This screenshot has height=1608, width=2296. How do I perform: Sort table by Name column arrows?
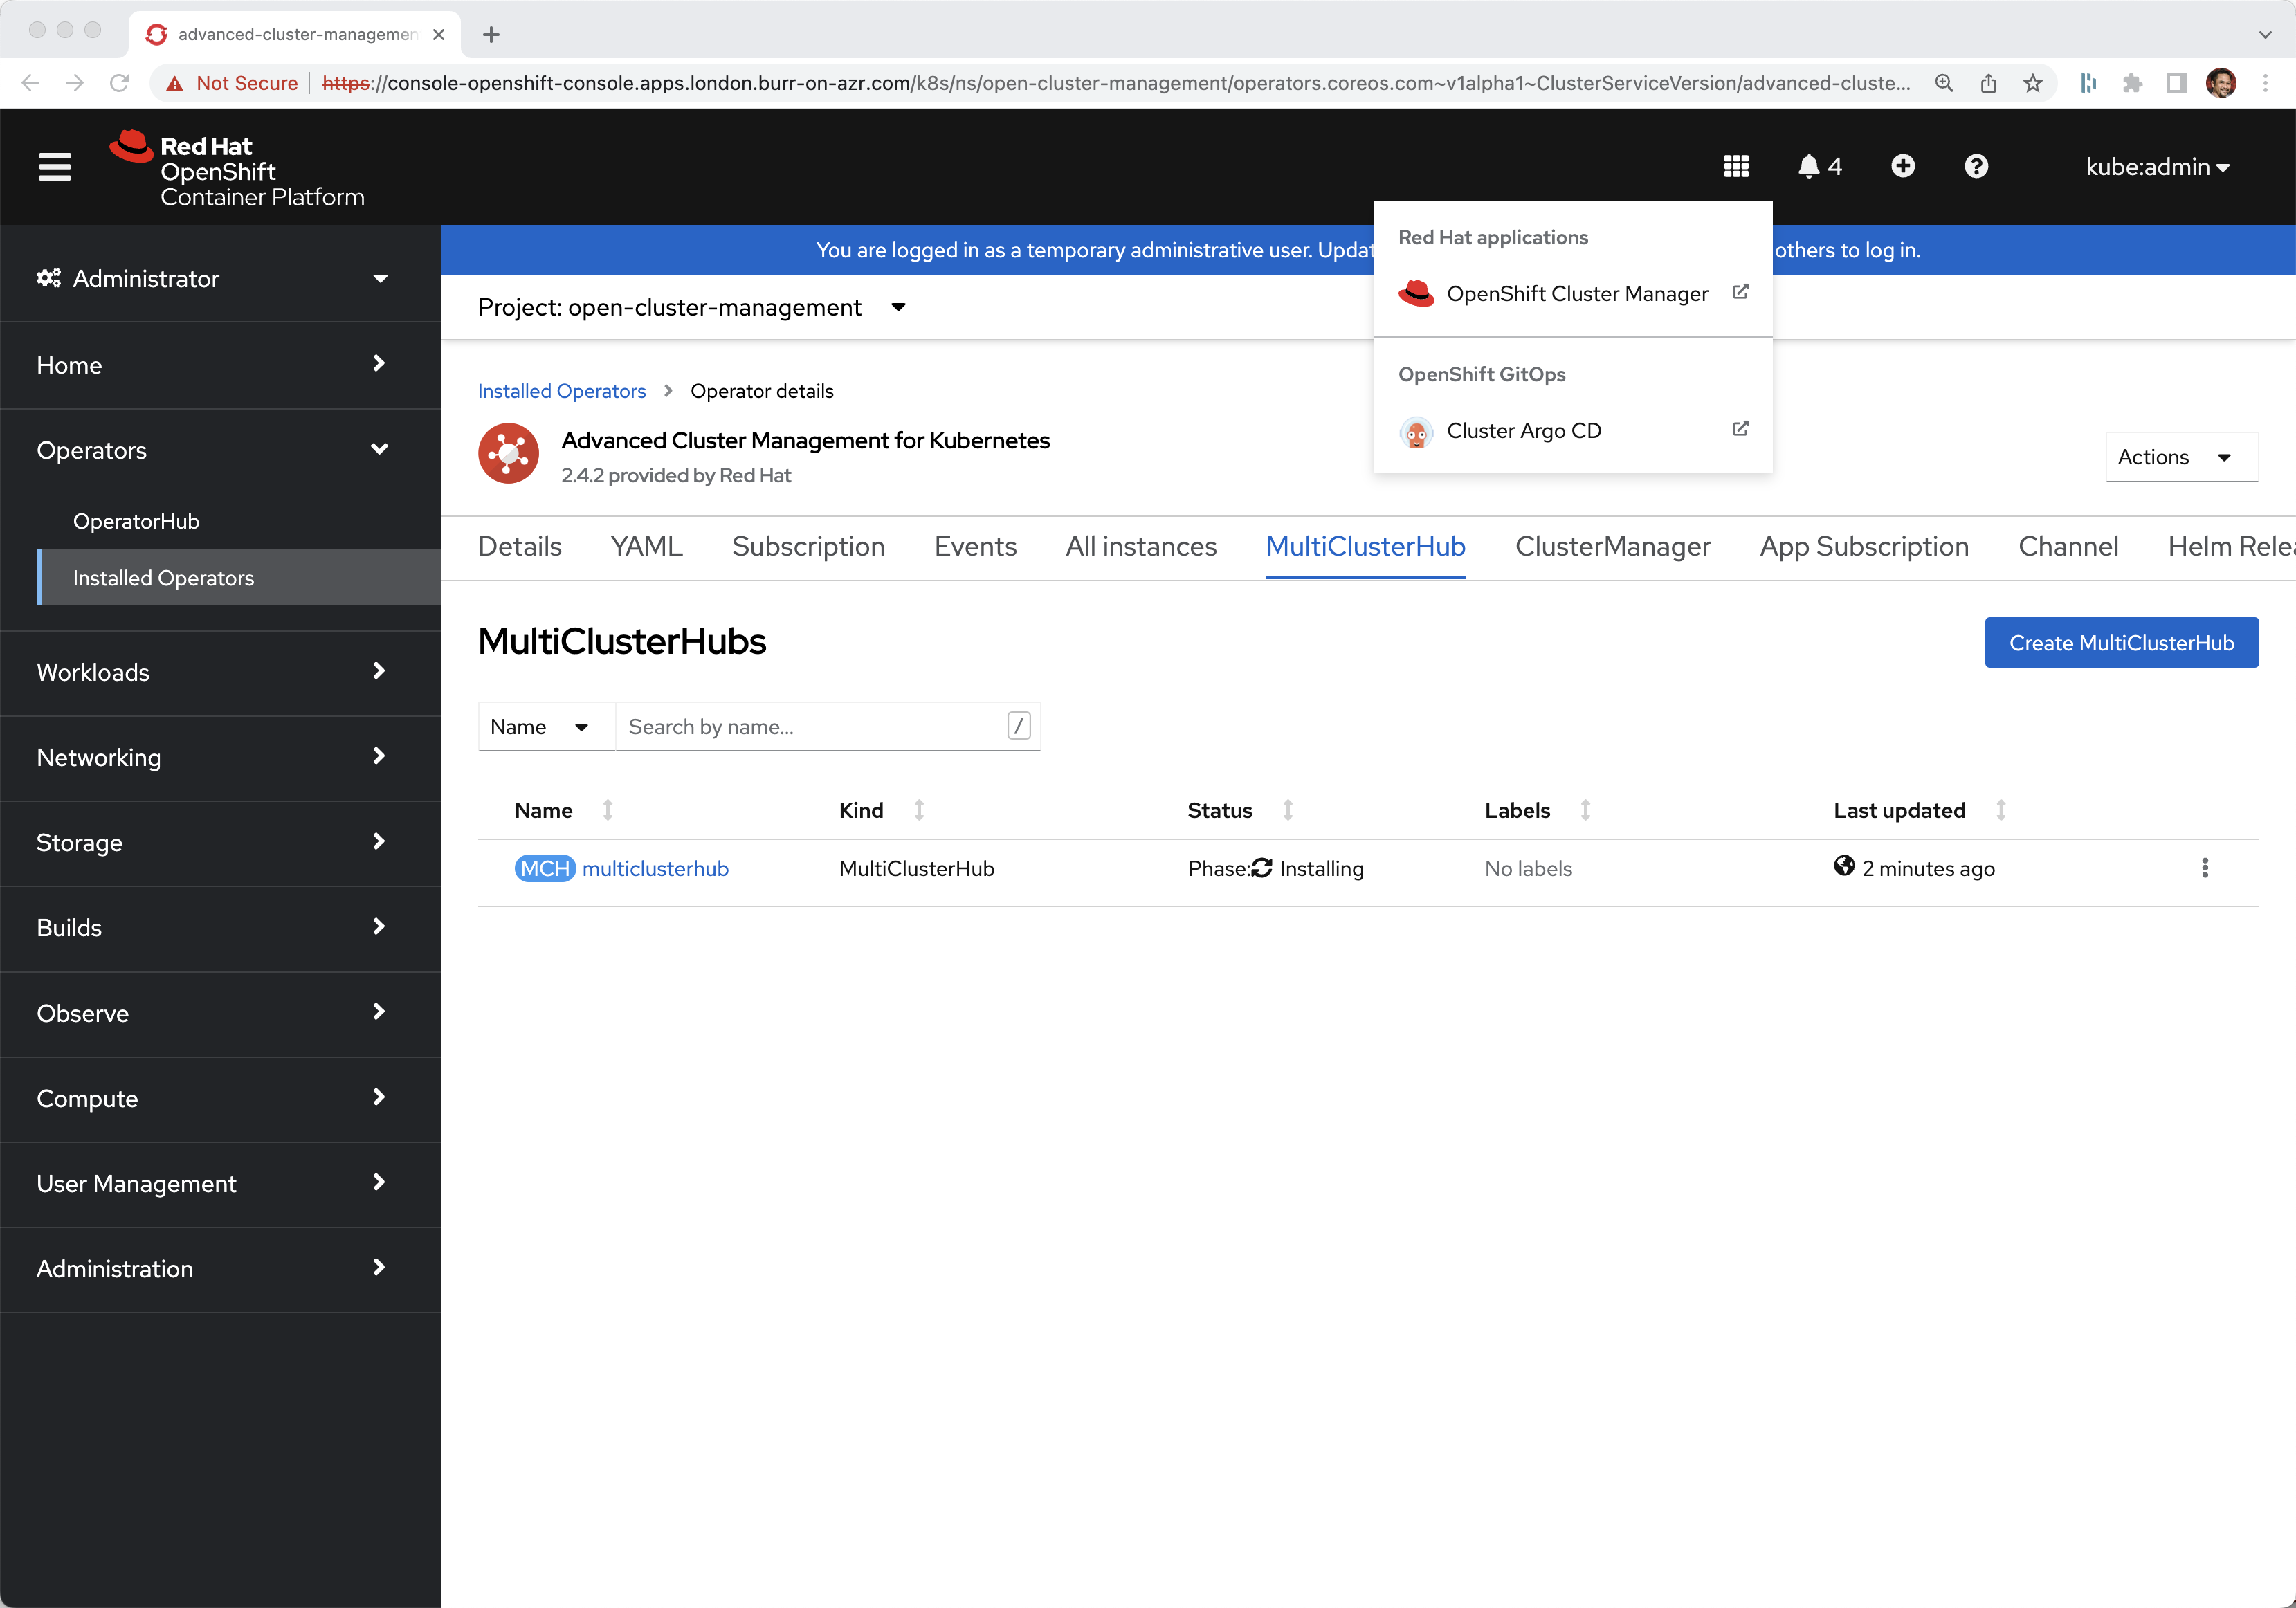tap(607, 810)
